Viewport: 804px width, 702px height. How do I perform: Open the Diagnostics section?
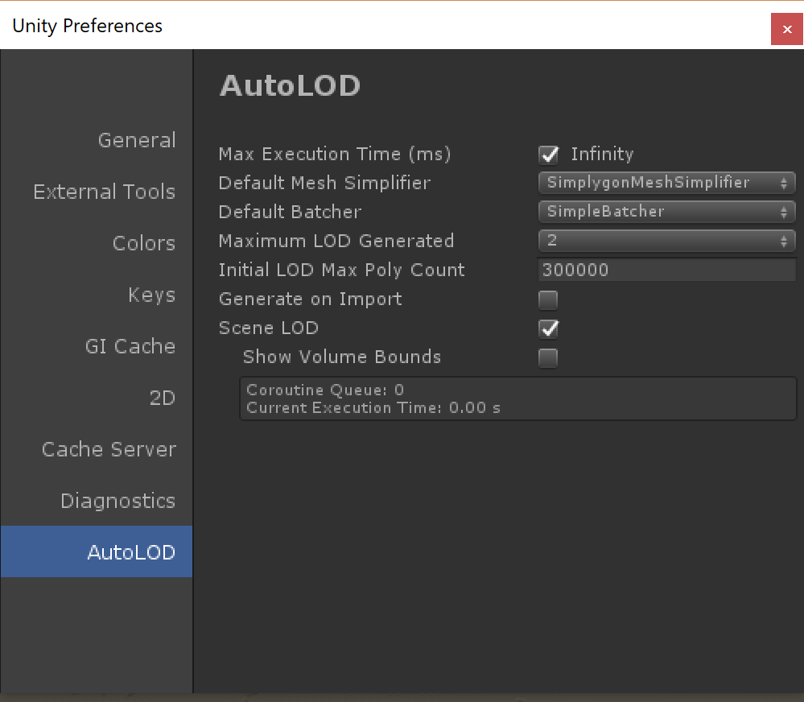[x=118, y=502]
